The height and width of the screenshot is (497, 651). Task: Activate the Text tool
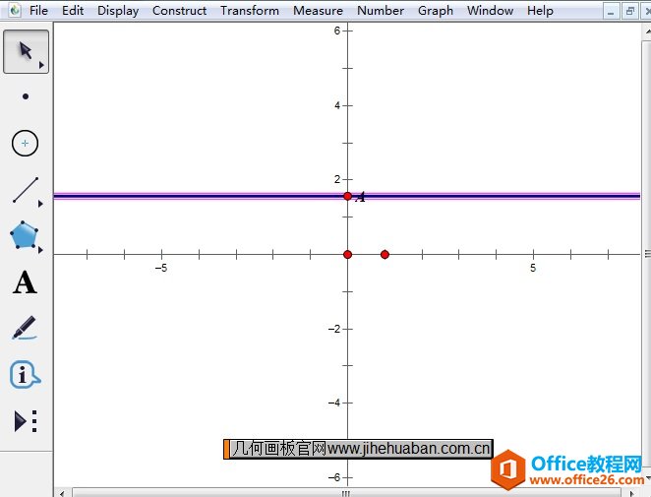click(25, 283)
